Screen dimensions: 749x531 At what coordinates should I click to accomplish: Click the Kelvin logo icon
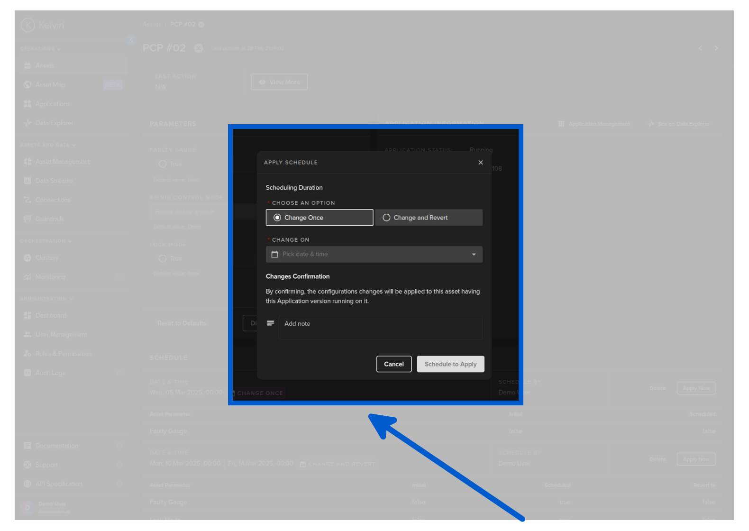click(x=28, y=25)
